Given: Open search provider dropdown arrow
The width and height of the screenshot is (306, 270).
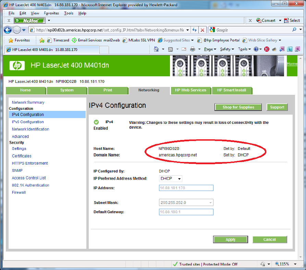Looking at the screenshot, I should [x=301, y=30].
